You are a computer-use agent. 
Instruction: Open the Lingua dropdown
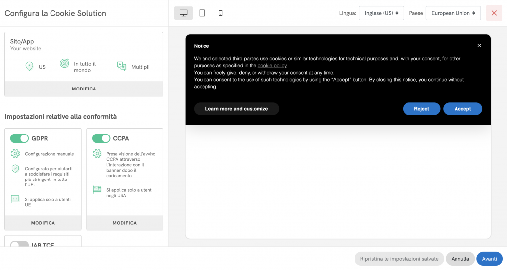[x=381, y=13]
